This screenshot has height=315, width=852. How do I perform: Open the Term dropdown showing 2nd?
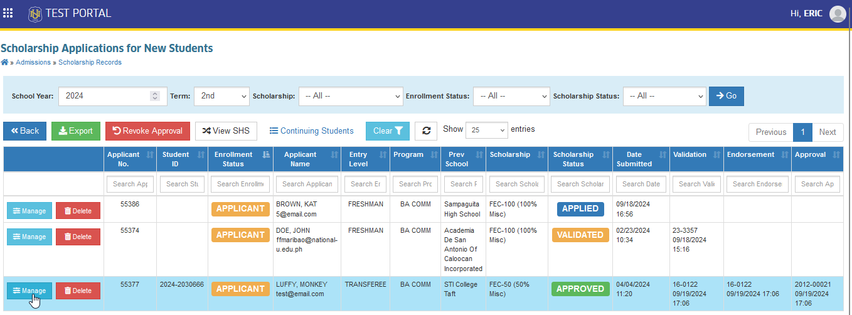(221, 96)
